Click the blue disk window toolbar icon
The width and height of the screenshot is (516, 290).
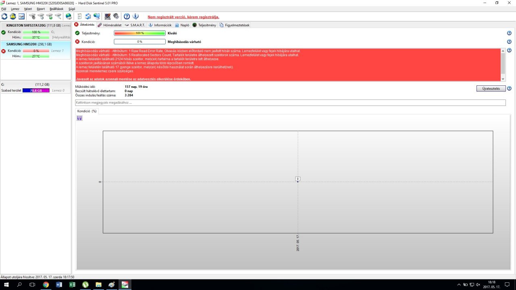[x=21, y=17]
